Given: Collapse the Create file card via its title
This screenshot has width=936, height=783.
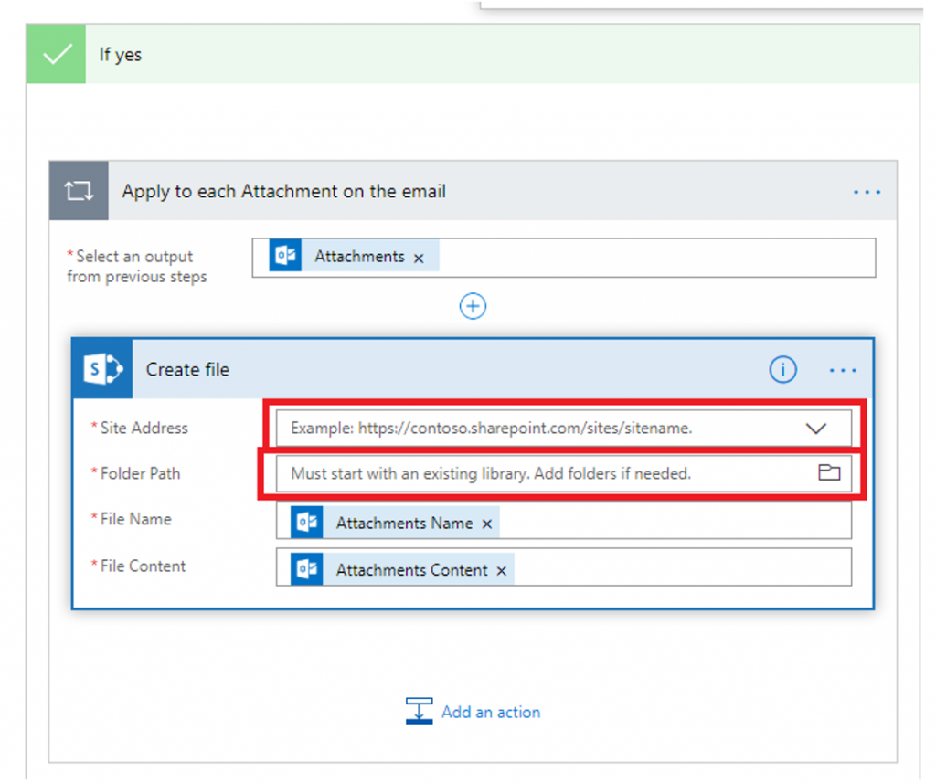Looking at the screenshot, I should coord(188,370).
